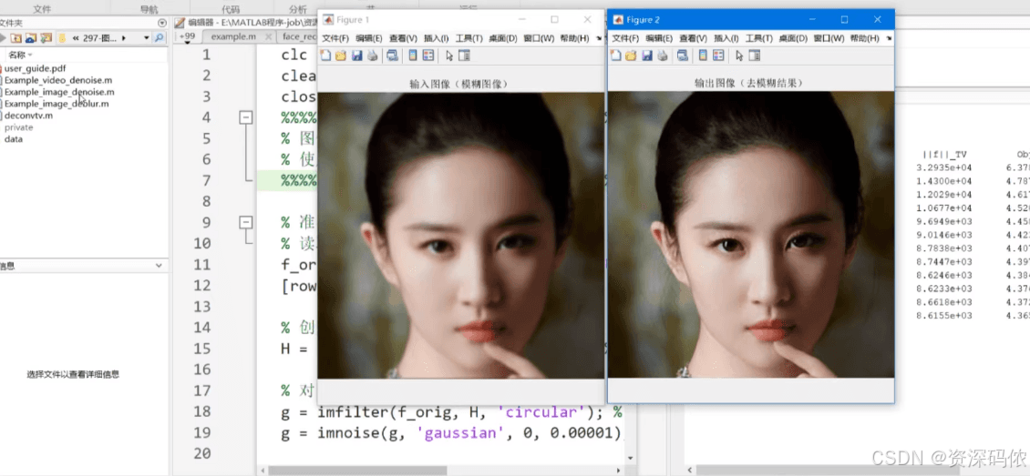Screen dimensions: 1030x476
Task: Collapse code section at line 9
Action: coord(246,222)
